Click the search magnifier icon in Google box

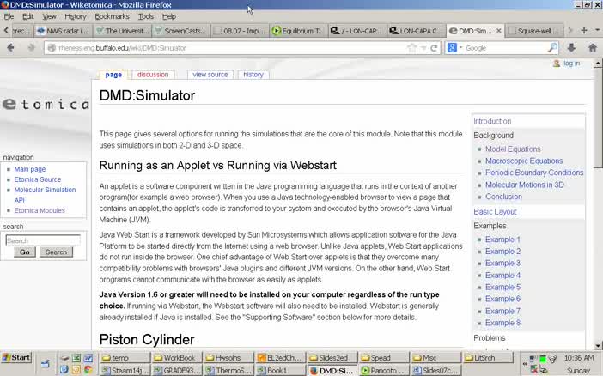(552, 48)
